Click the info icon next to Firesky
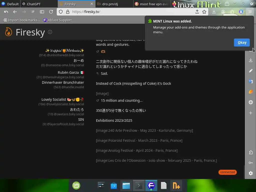256x192 pixels. pos(50,32)
